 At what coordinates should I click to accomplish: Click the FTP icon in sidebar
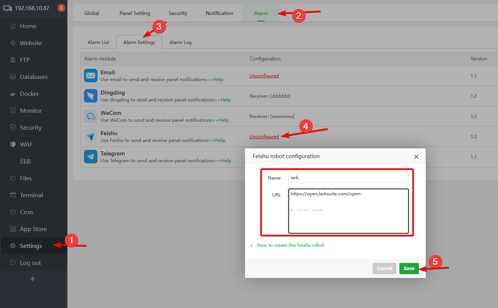click(x=13, y=60)
